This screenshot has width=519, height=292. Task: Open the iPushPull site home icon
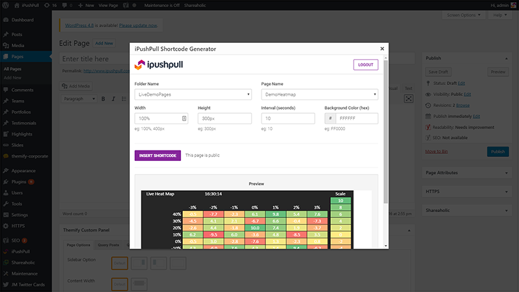pos(17,5)
